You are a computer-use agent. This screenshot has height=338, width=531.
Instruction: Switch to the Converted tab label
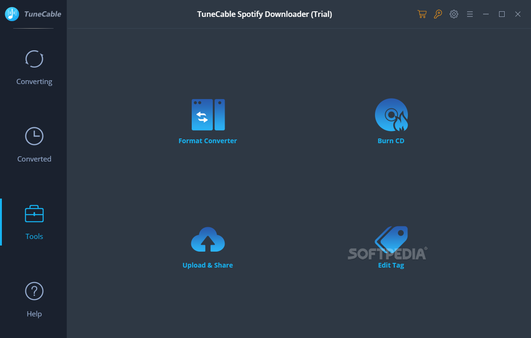coord(34,159)
